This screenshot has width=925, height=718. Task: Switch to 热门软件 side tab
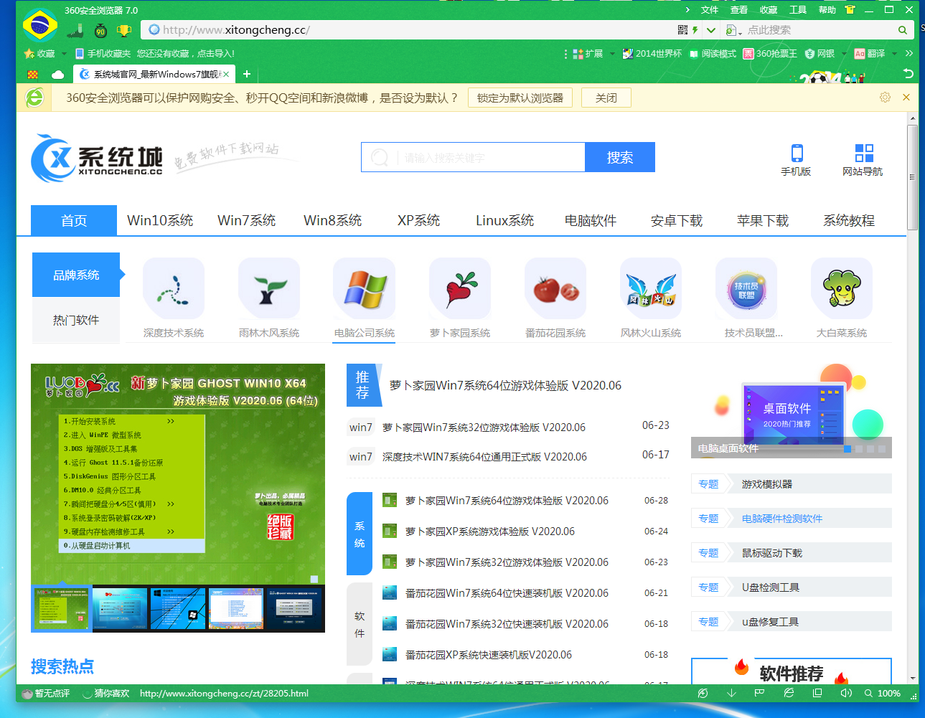coord(76,320)
